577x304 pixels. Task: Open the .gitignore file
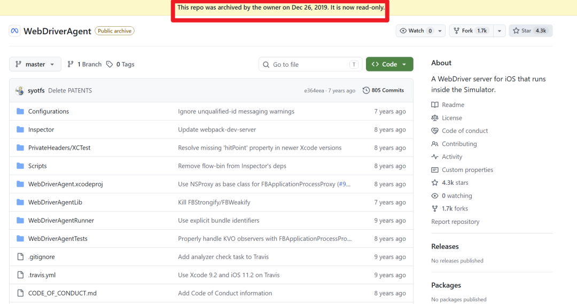point(42,257)
